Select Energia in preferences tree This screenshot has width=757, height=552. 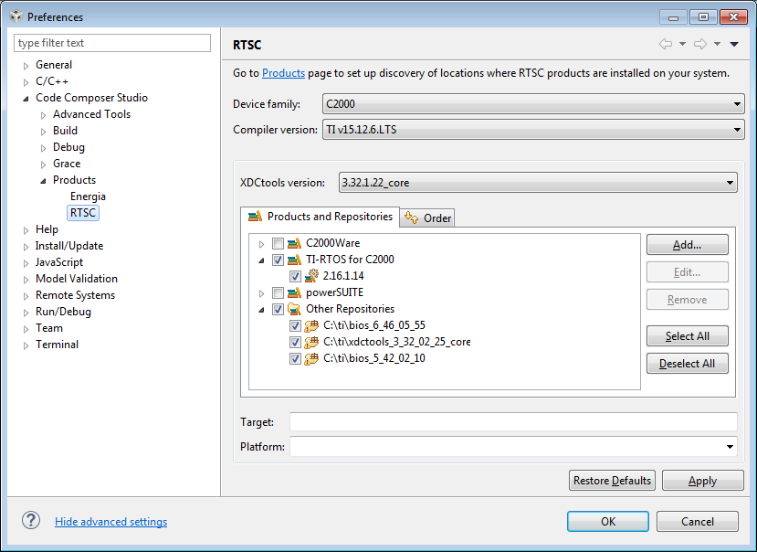88,196
